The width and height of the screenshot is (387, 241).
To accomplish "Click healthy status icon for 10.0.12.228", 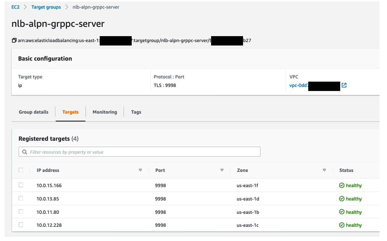I will 341,225.
